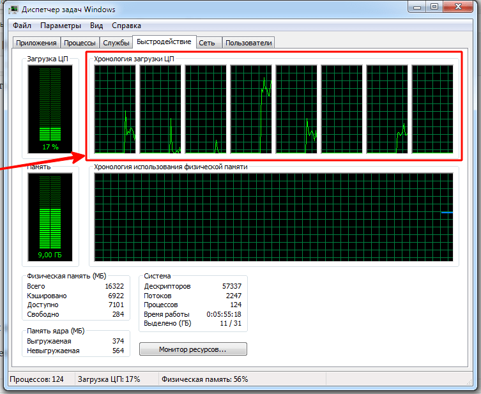Switch to the Процессы tab
This screenshot has width=481, height=394.
[80, 43]
